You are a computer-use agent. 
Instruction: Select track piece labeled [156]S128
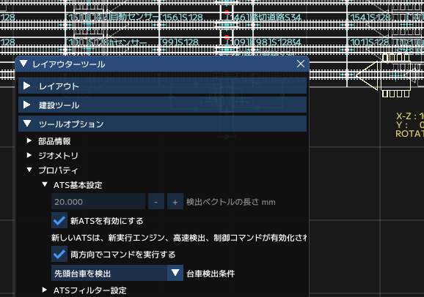tap(181, 18)
